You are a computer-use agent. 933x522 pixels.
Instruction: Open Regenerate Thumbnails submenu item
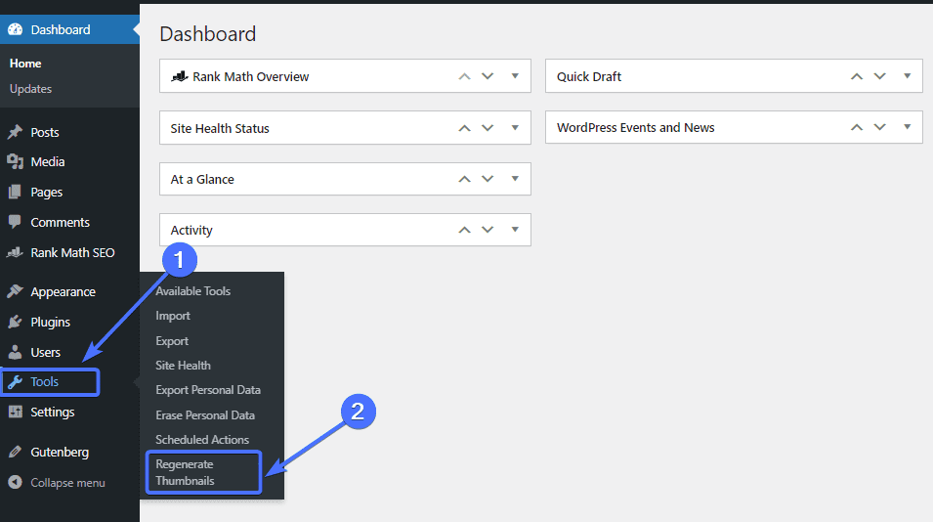(185, 472)
